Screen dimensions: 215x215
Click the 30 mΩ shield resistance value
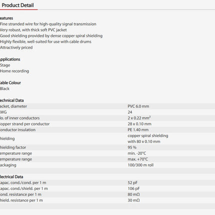click(133, 200)
